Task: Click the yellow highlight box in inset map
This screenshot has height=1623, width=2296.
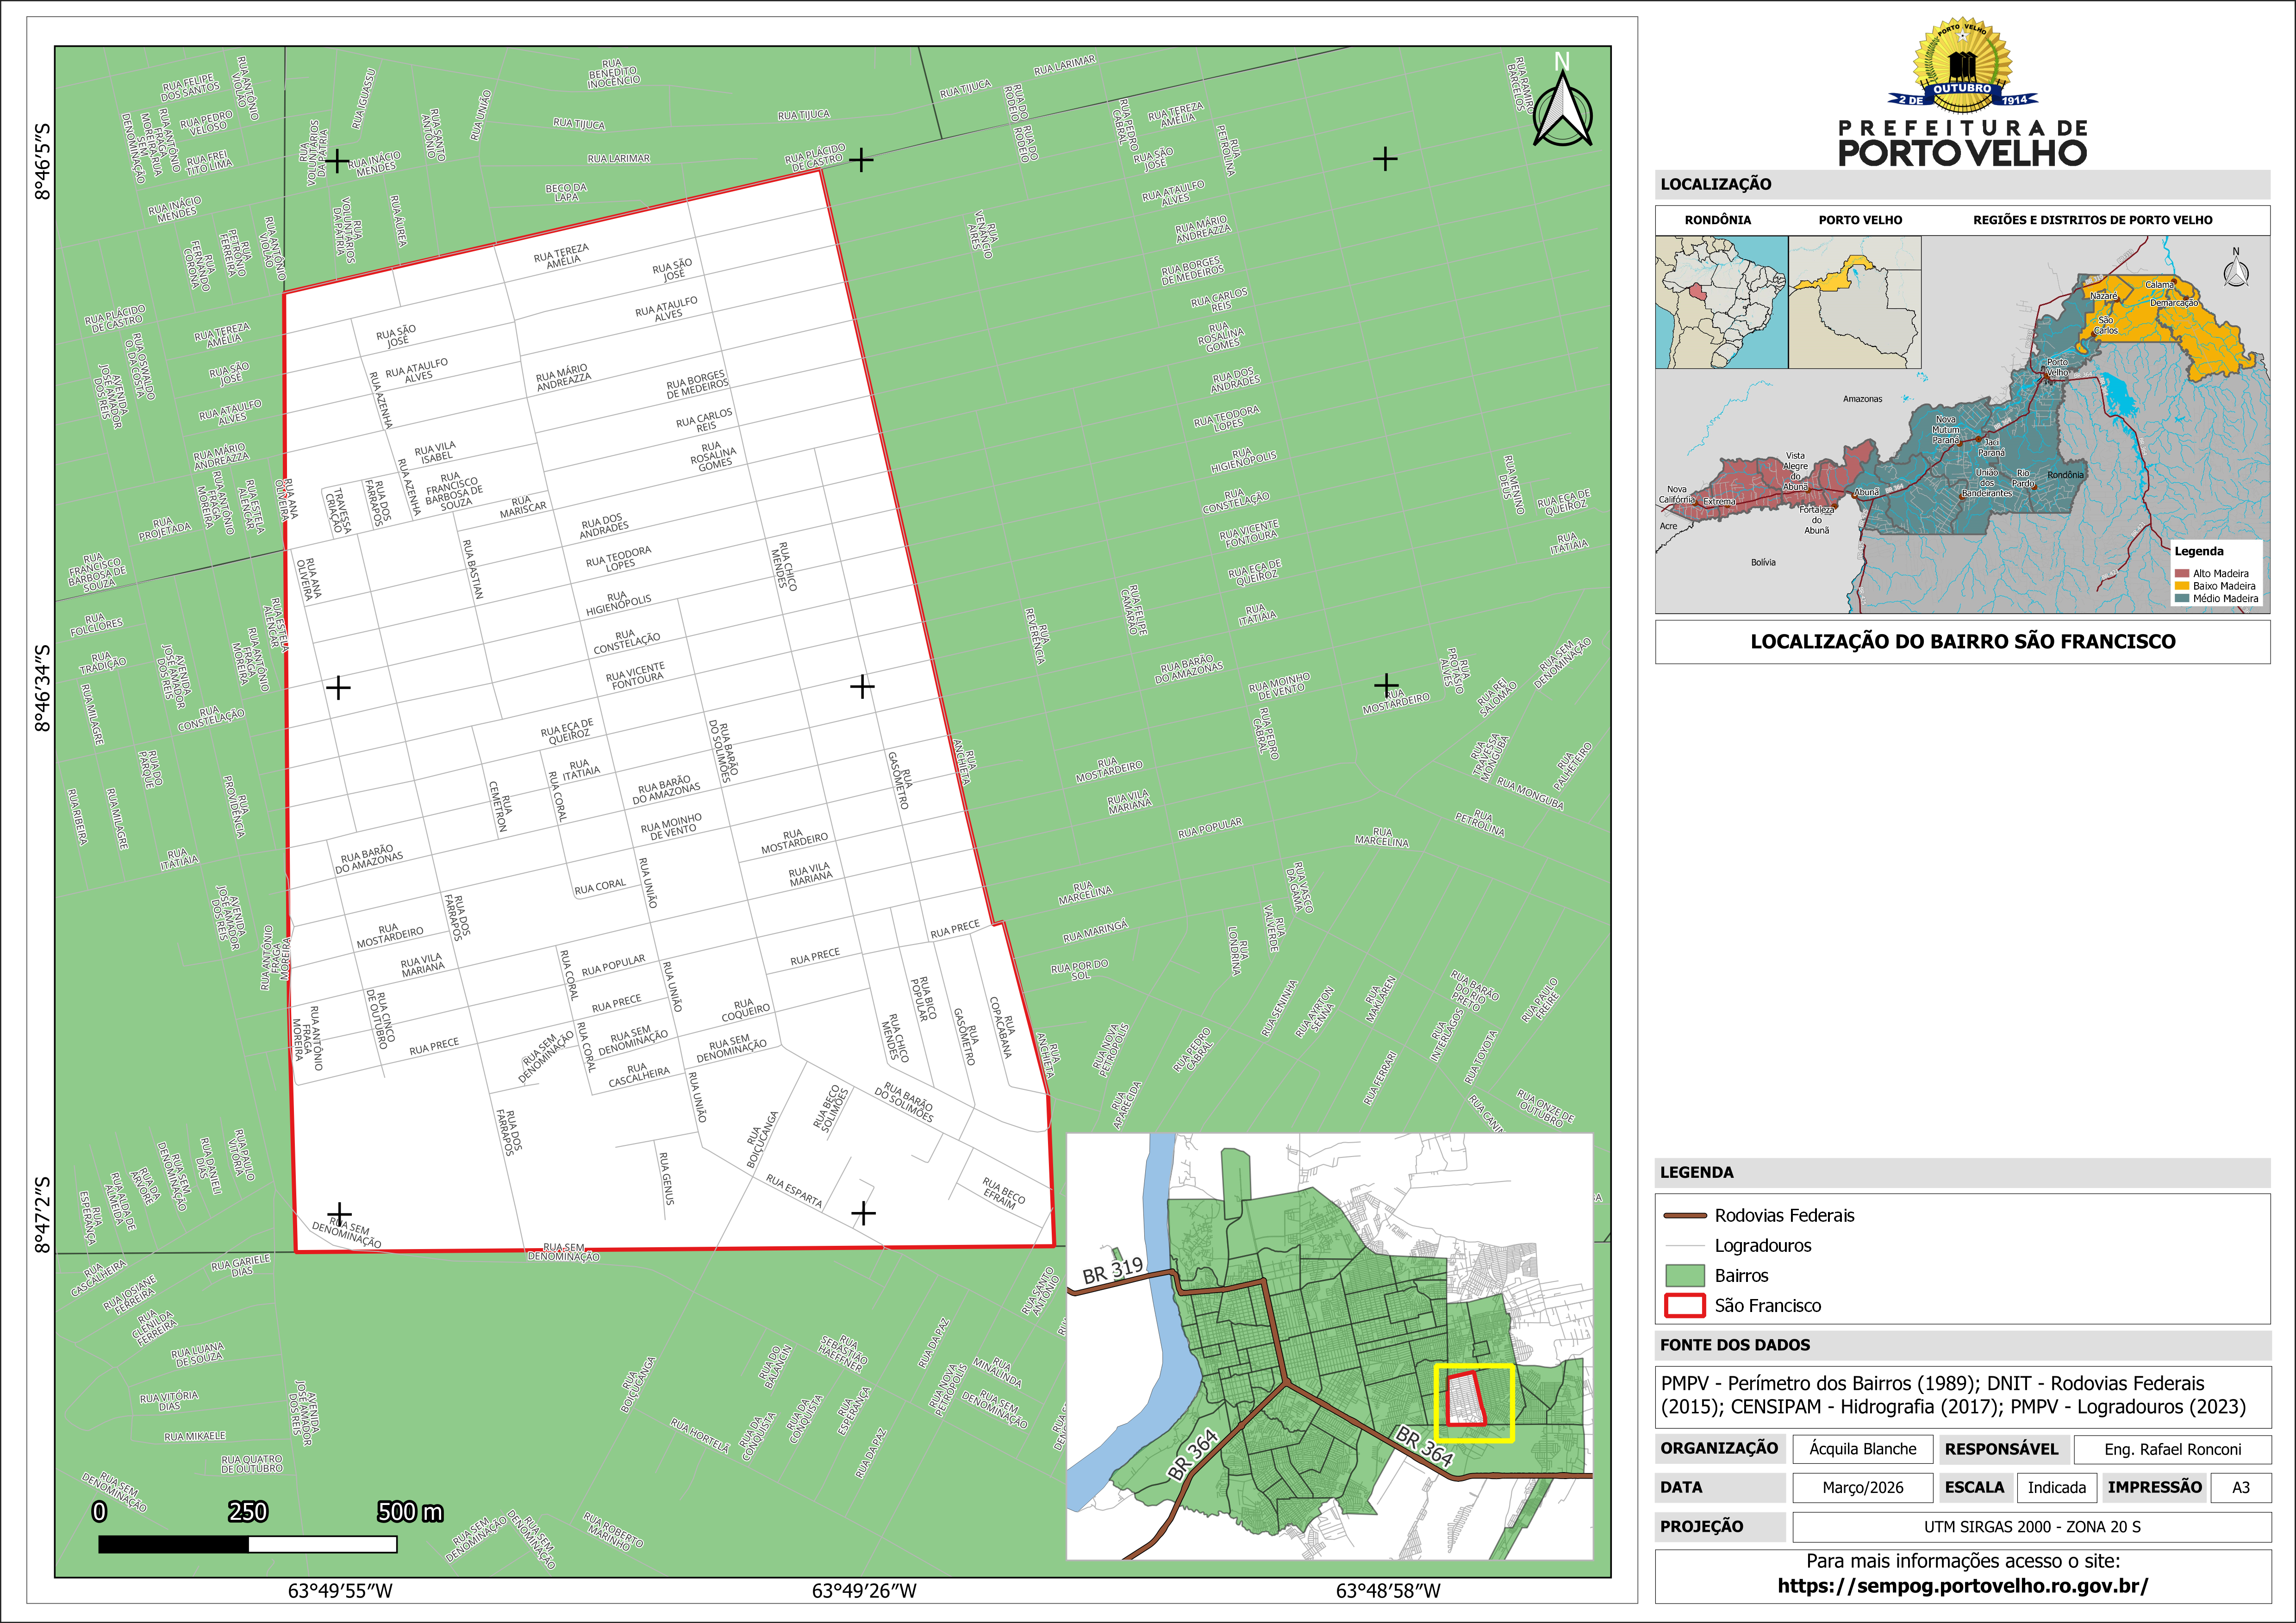Action: click(x=1474, y=1404)
